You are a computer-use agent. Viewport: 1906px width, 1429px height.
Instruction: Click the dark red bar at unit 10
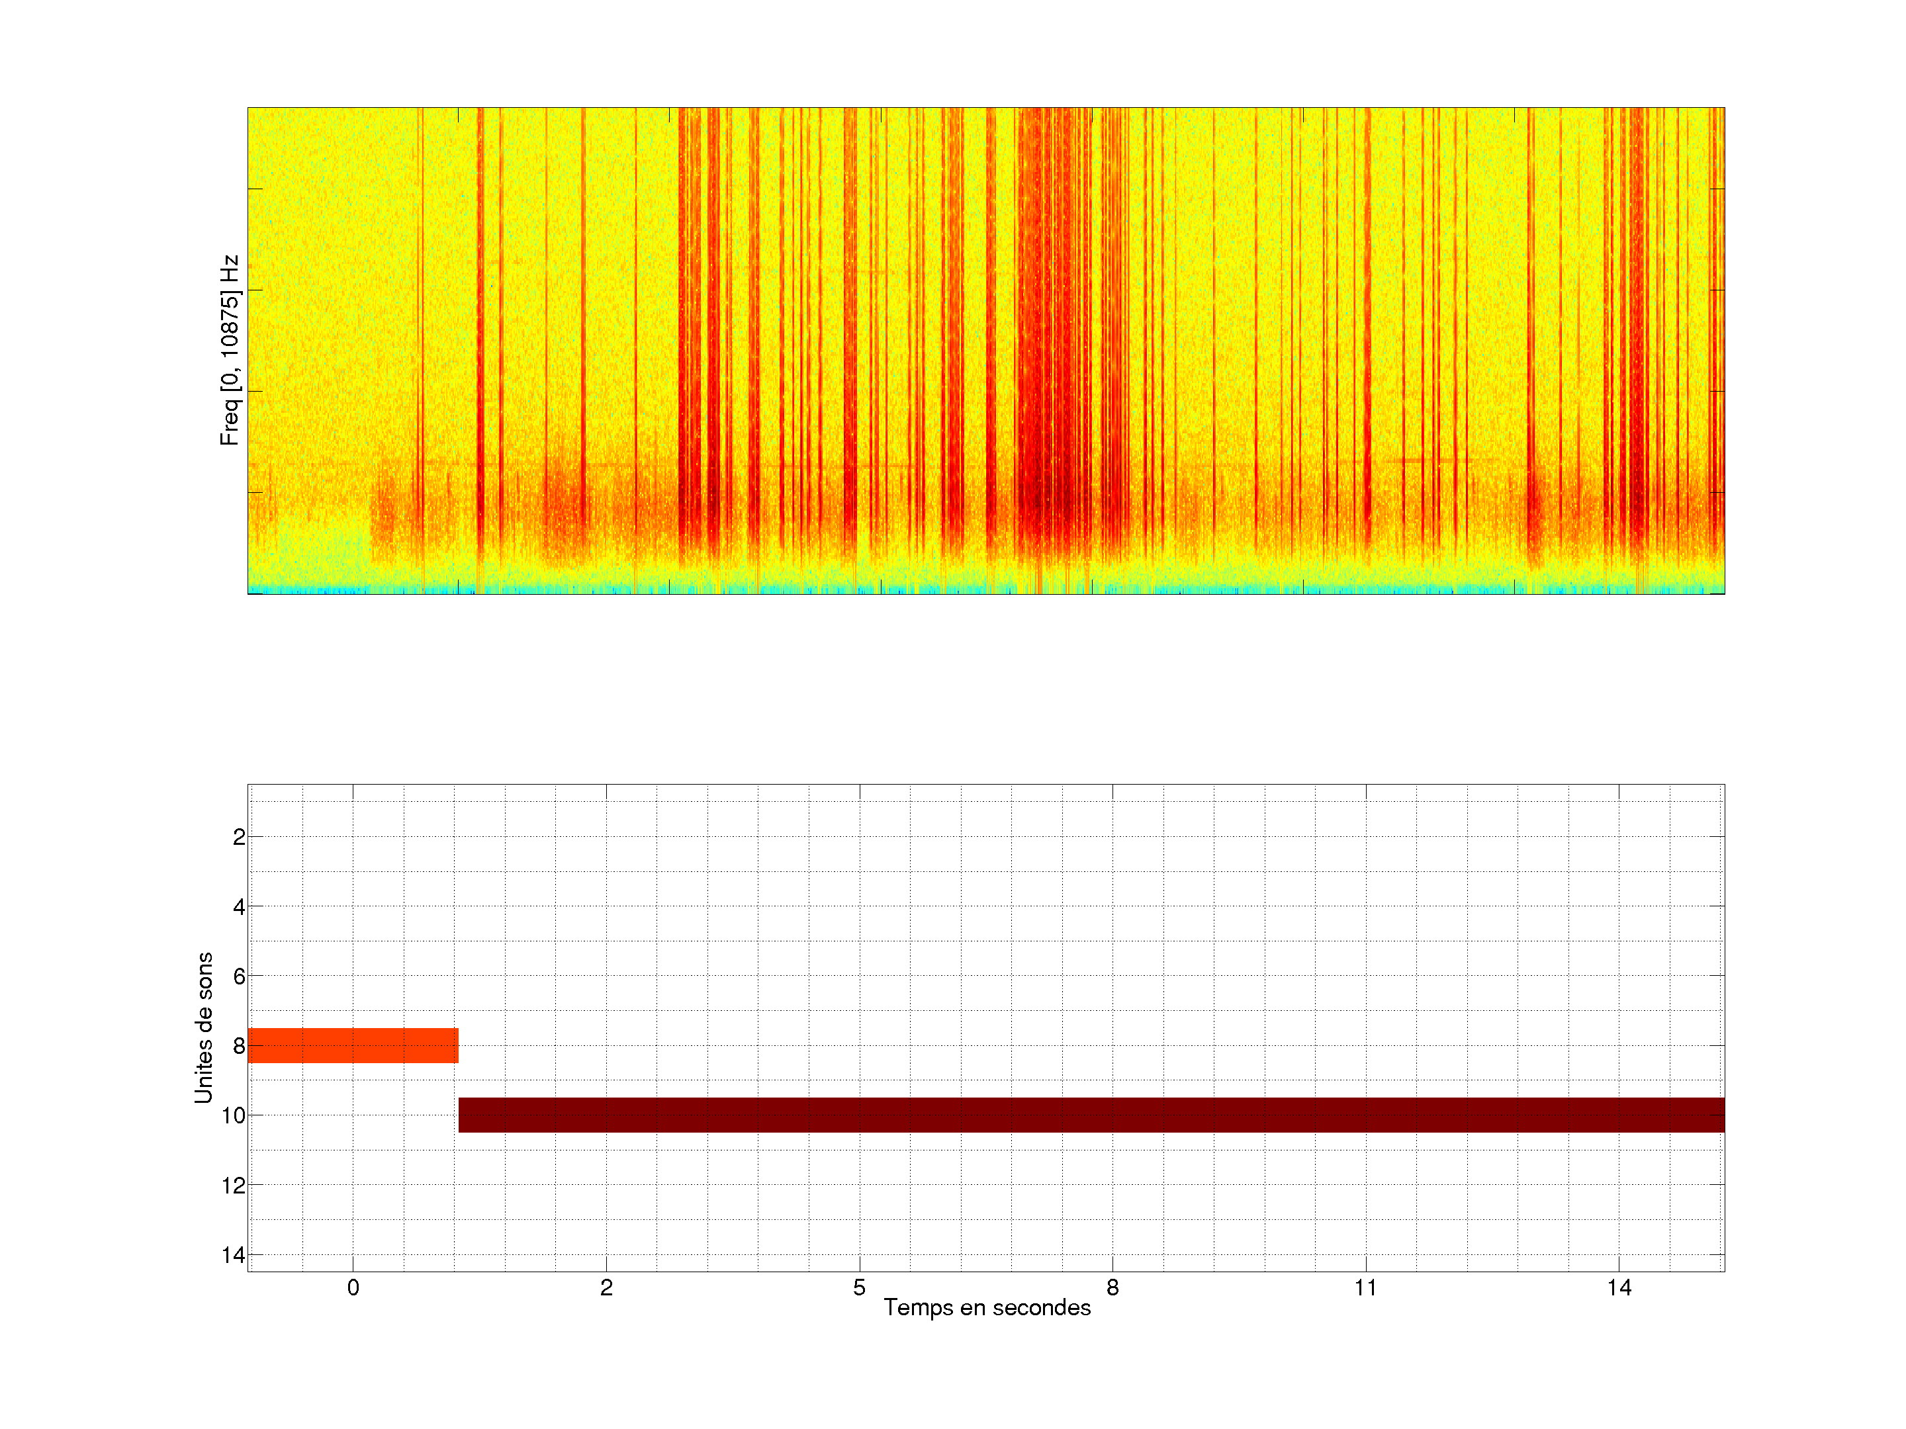pyautogui.click(x=1091, y=1115)
